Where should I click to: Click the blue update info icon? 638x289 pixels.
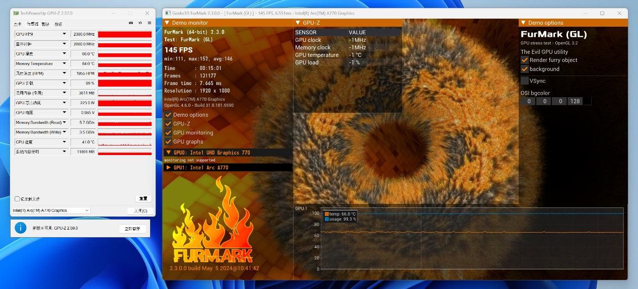(20, 228)
